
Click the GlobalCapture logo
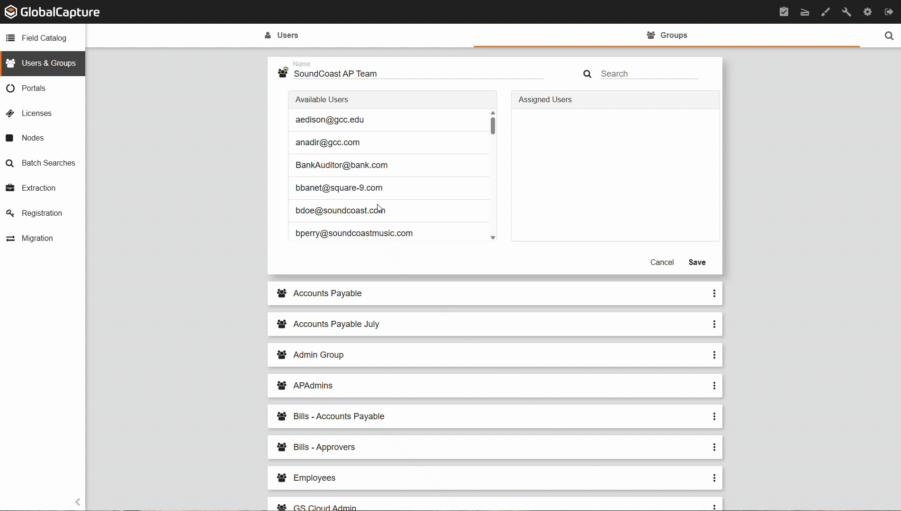click(52, 12)
